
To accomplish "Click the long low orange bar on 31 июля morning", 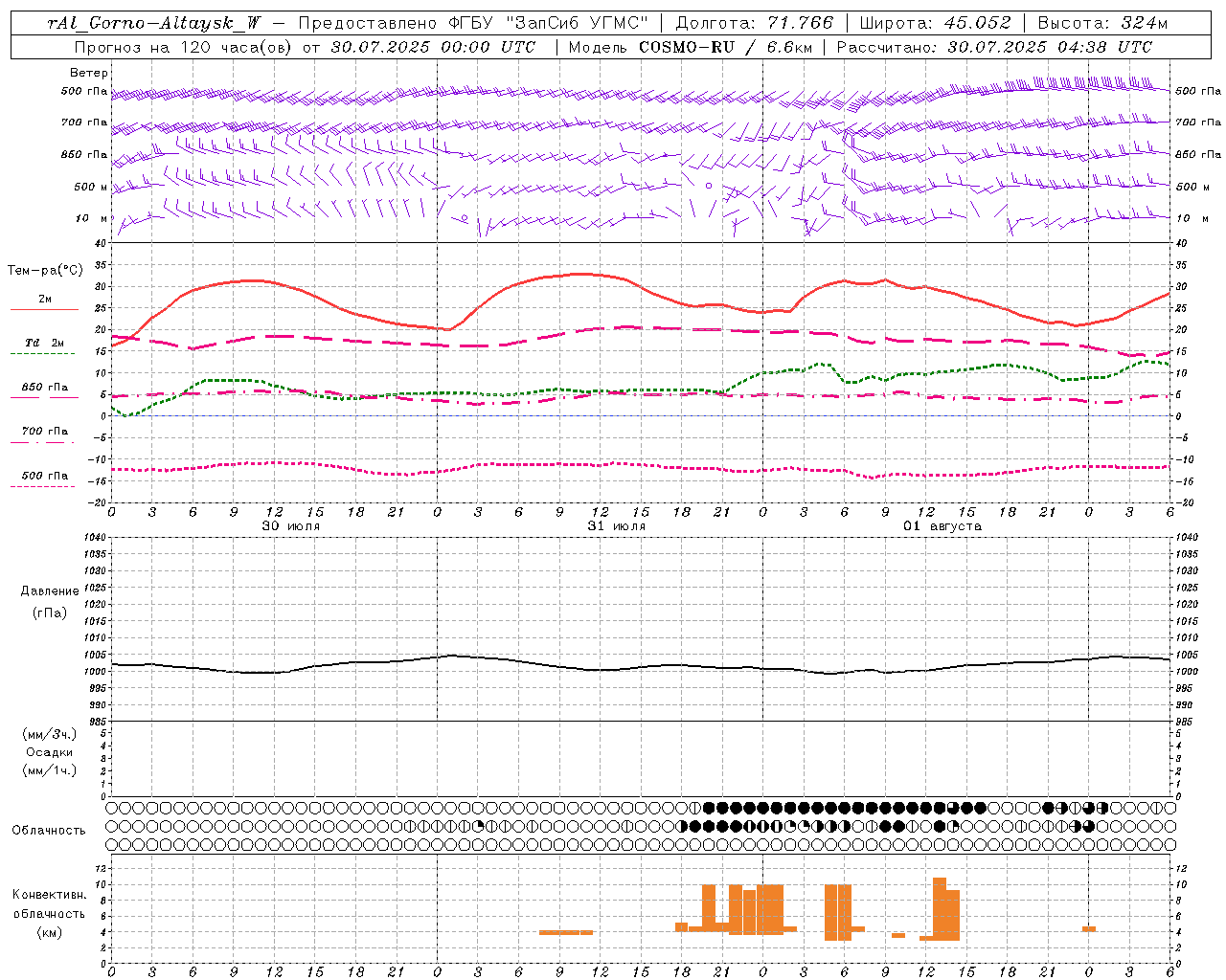I will pyautogui.click(x=566, y=932).
